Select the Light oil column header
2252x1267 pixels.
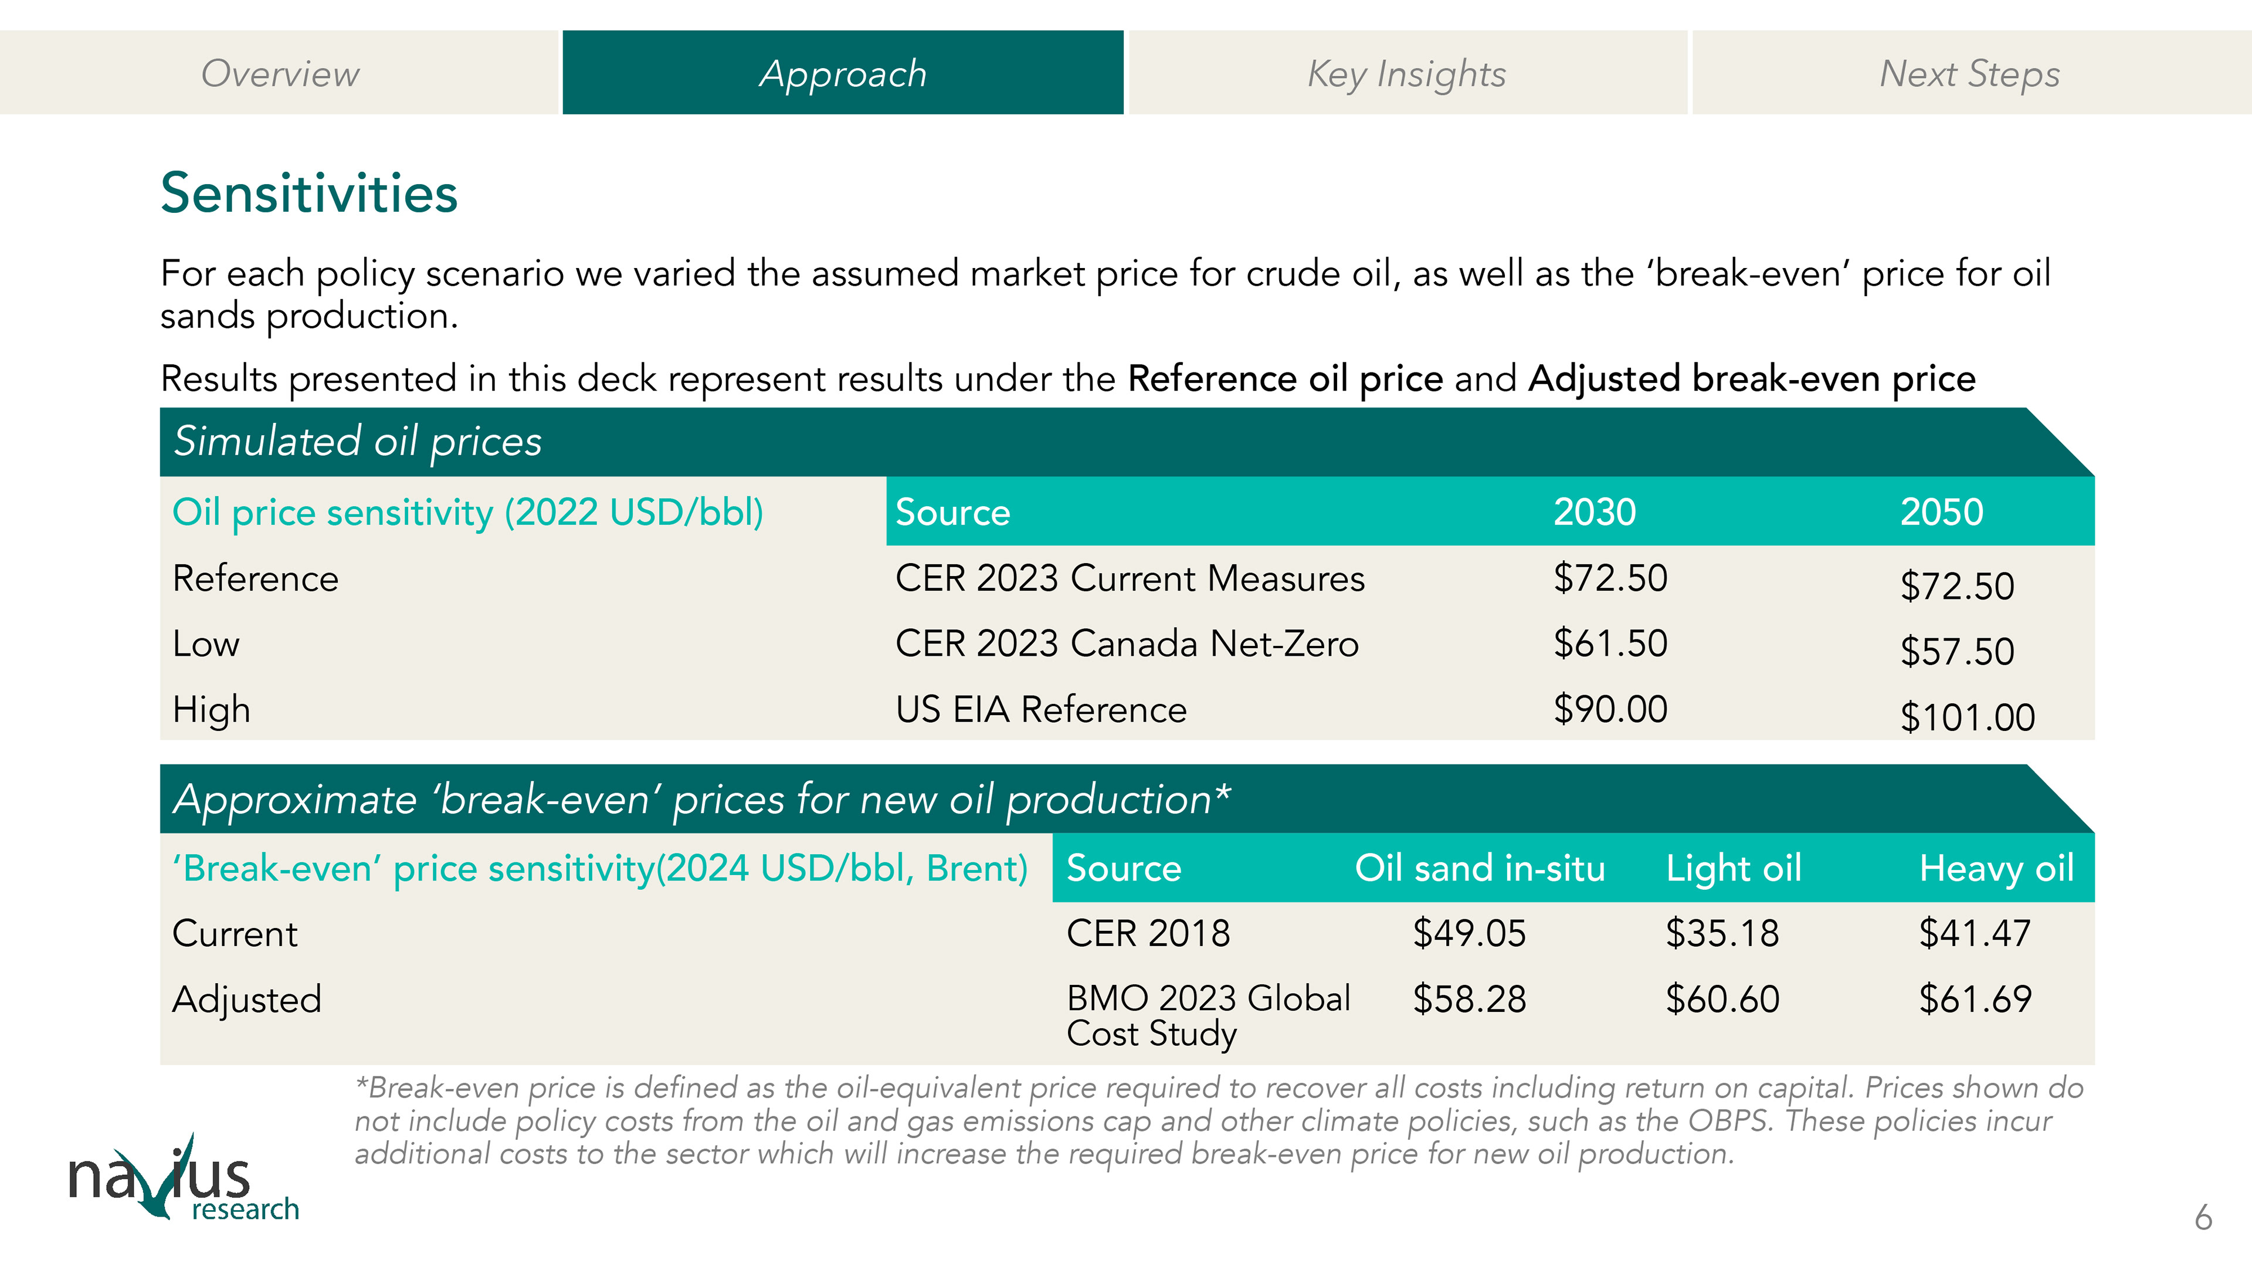coord(1733,868)
